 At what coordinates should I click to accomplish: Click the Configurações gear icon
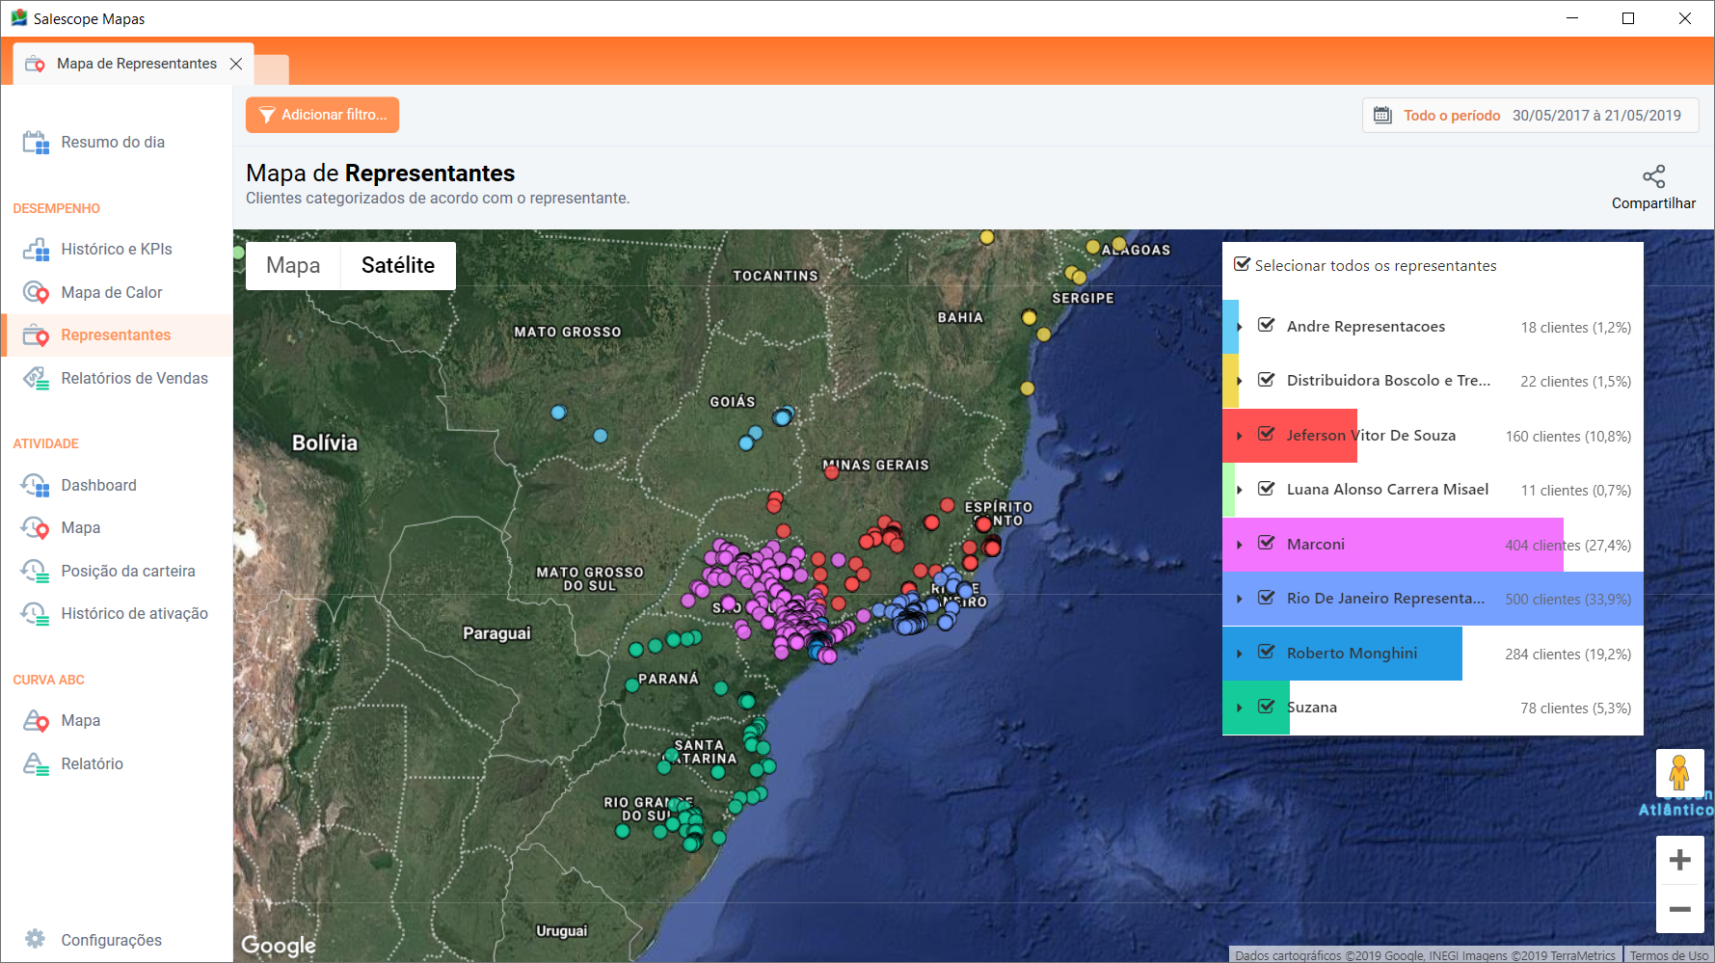36,939
